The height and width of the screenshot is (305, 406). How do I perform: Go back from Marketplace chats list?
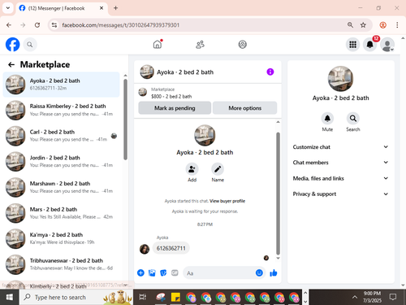click(x=11, y=64)
